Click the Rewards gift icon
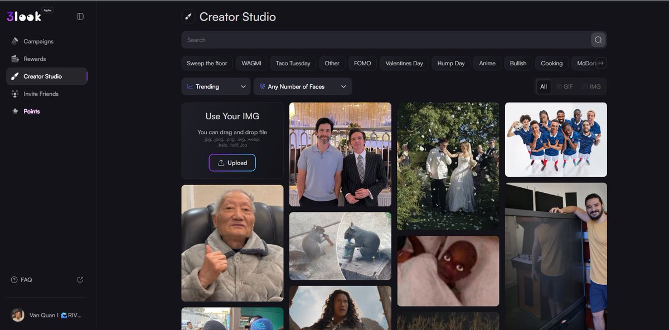This screenshot has width=669, height=330. click(15, 59)
